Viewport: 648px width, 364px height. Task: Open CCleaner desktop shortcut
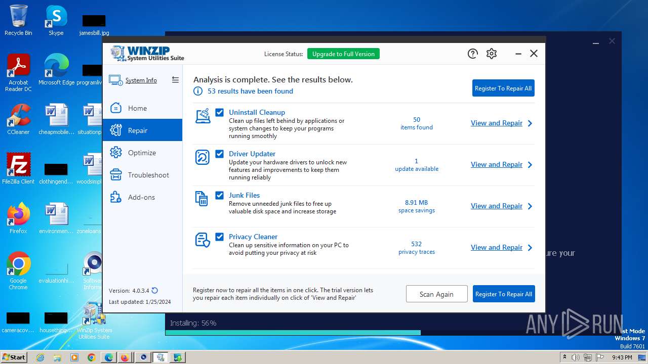click(18, 119)
